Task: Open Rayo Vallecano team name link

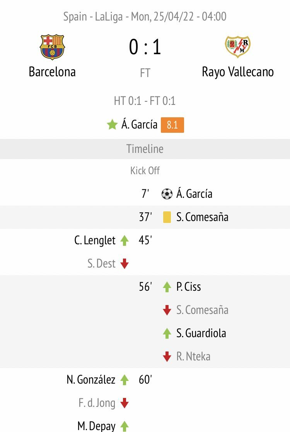Action: pos(238,72)
